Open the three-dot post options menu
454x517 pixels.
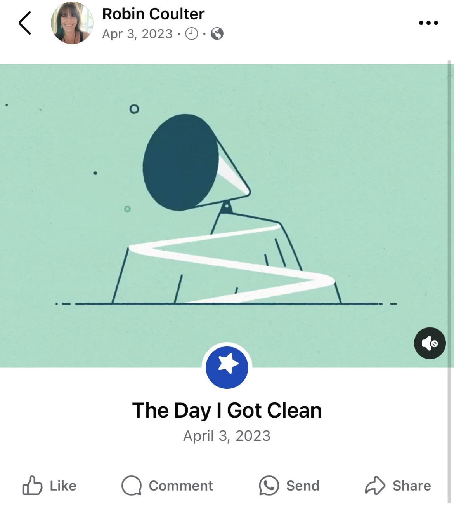[428, 23]
